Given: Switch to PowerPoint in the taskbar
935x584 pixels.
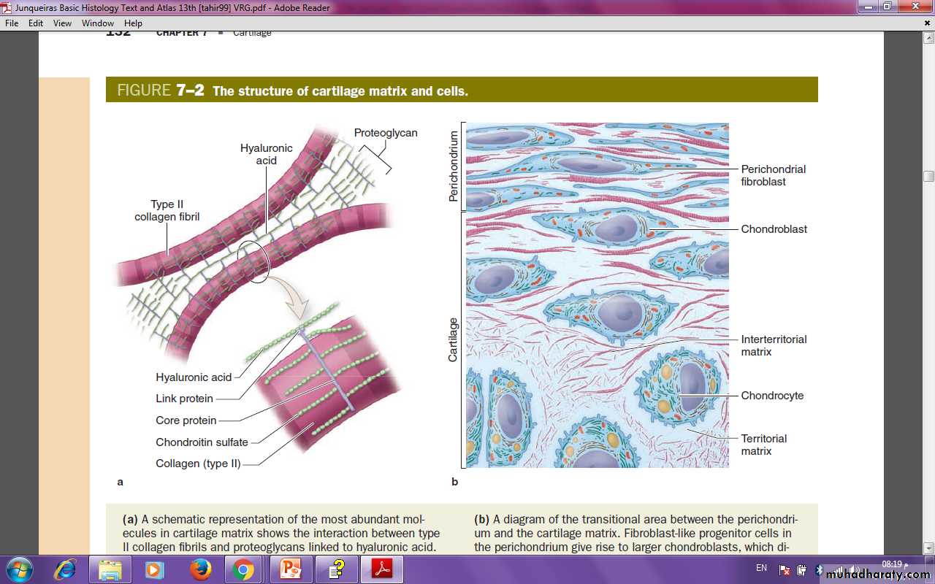Looking at the screenshot, I should pyautogui.click(x=291, y=569).
